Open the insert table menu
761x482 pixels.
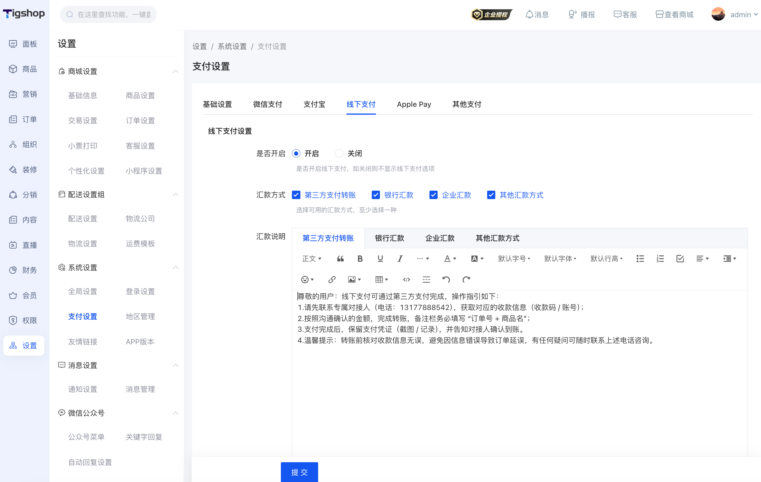point(381,280)
